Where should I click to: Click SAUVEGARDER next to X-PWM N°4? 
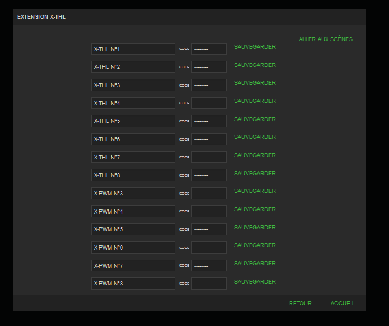[255, 209]
